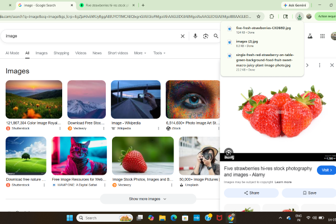Open the Google apps grid icon
336x224 pixels.
[323, 36]
